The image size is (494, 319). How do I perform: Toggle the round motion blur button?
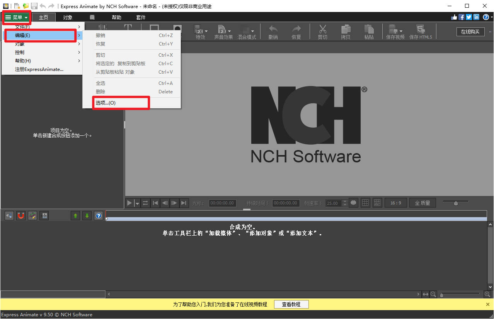point(353,203)
